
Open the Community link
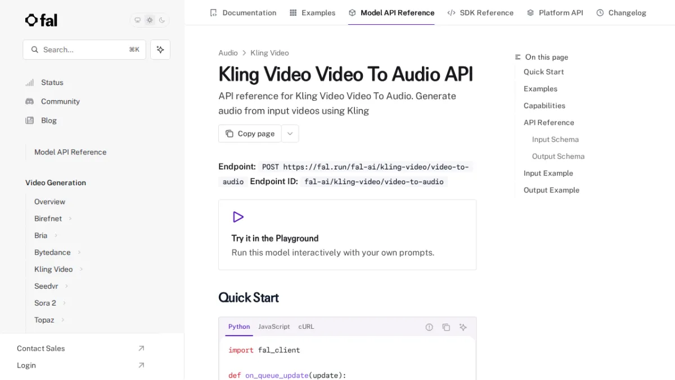(60, 101)
